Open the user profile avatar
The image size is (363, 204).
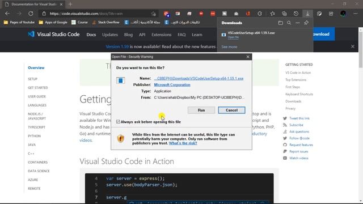pos(343,14)
